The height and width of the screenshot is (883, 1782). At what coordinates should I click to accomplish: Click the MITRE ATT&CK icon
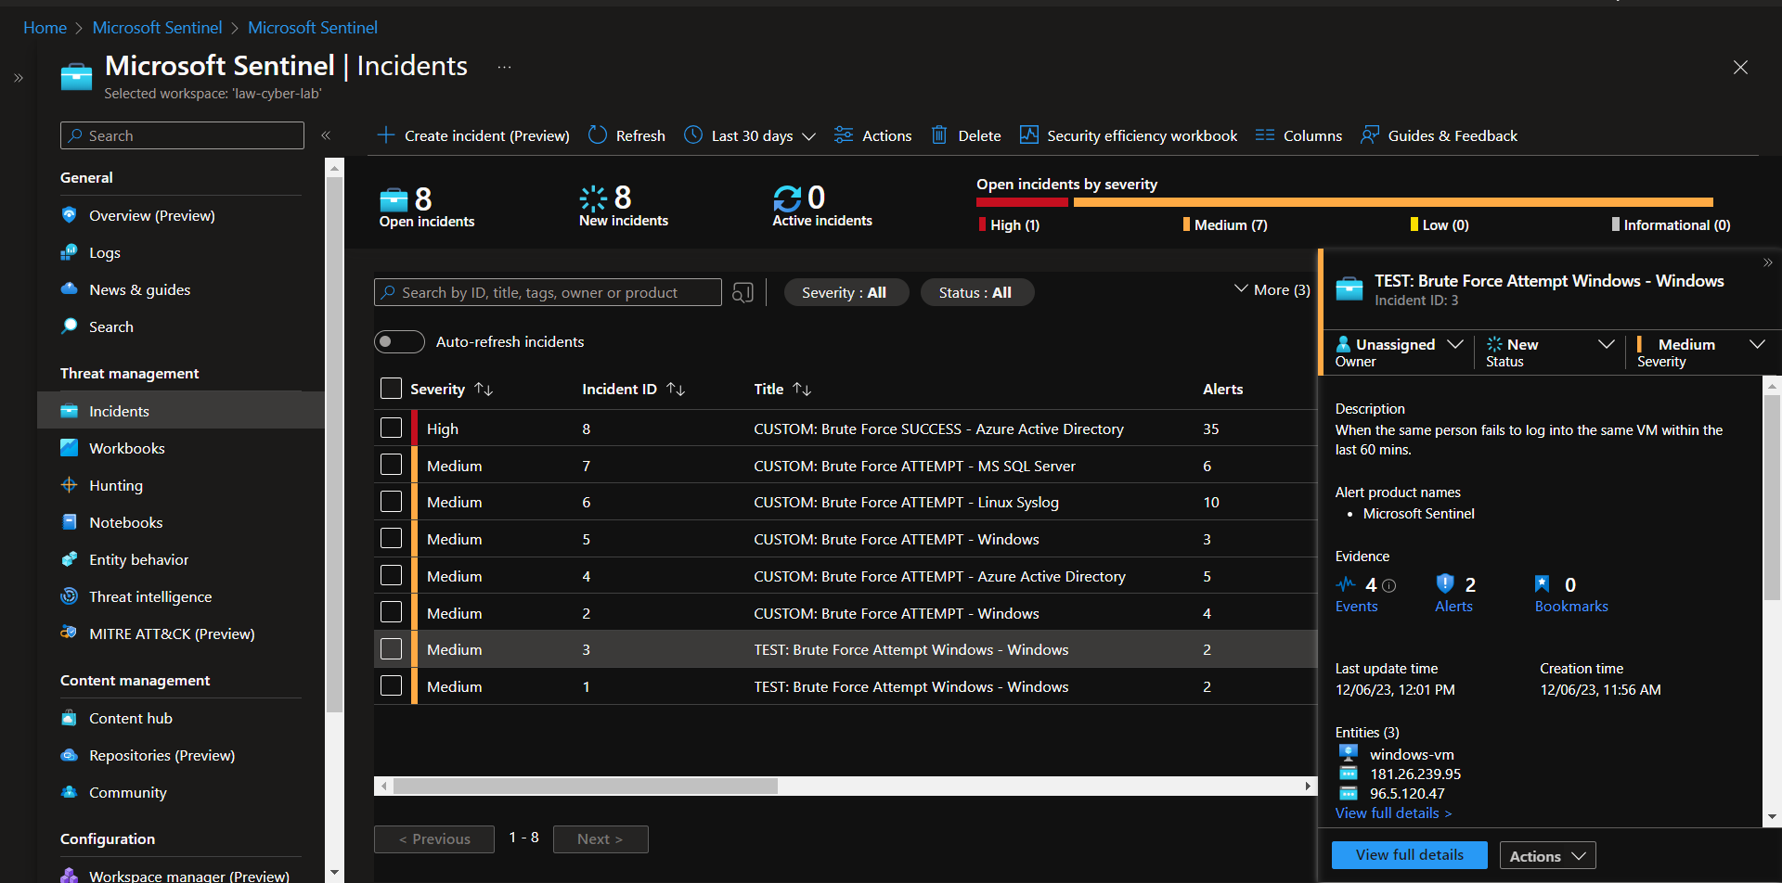click(69, 633)
